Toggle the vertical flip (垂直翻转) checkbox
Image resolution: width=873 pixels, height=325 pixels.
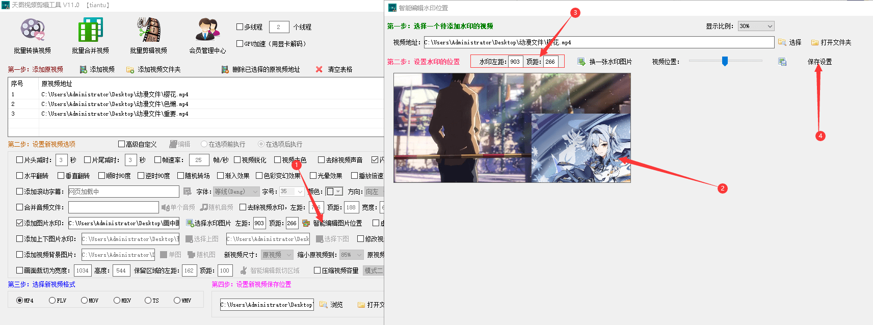[x=61, y=176]
